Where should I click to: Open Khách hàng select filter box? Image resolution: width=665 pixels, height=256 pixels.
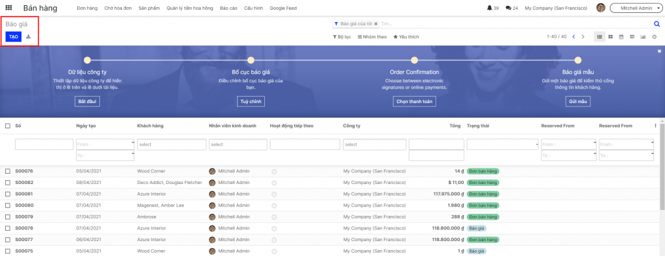[x=171, y=145]
